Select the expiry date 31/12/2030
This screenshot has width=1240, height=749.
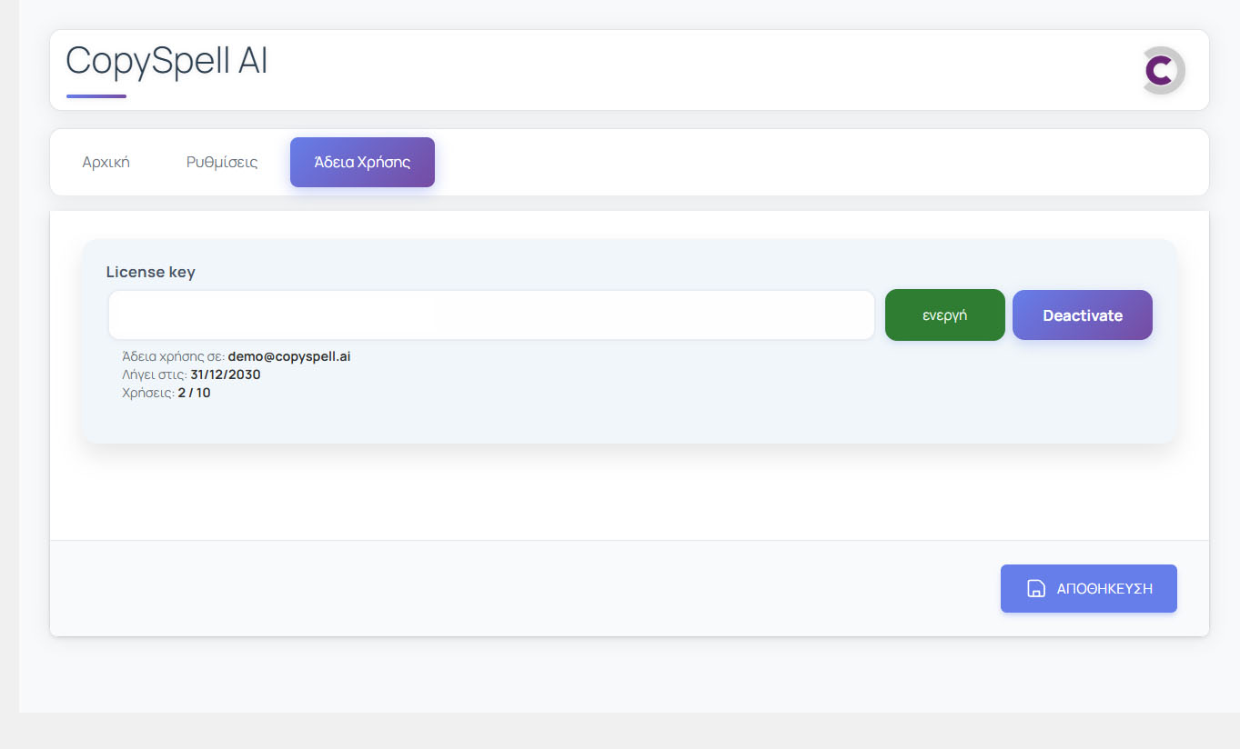tap(226, 374)
